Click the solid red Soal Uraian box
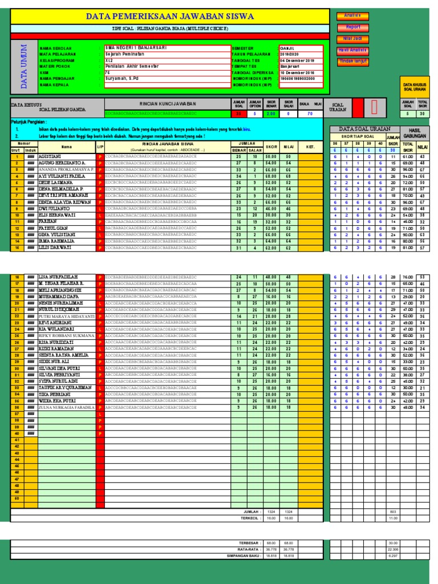This screenshot has width=438, height=584. pos(358,107)
